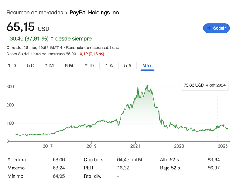Click the 100 value on the vertical axis
This screenshot has width=250, height=185.
[x=10, y=123]
